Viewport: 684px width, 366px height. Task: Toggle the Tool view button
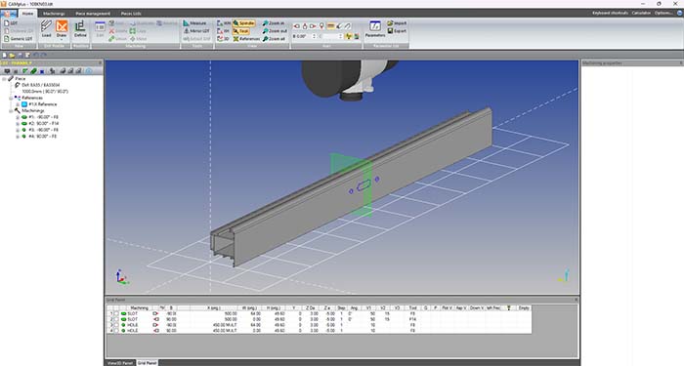240,31
